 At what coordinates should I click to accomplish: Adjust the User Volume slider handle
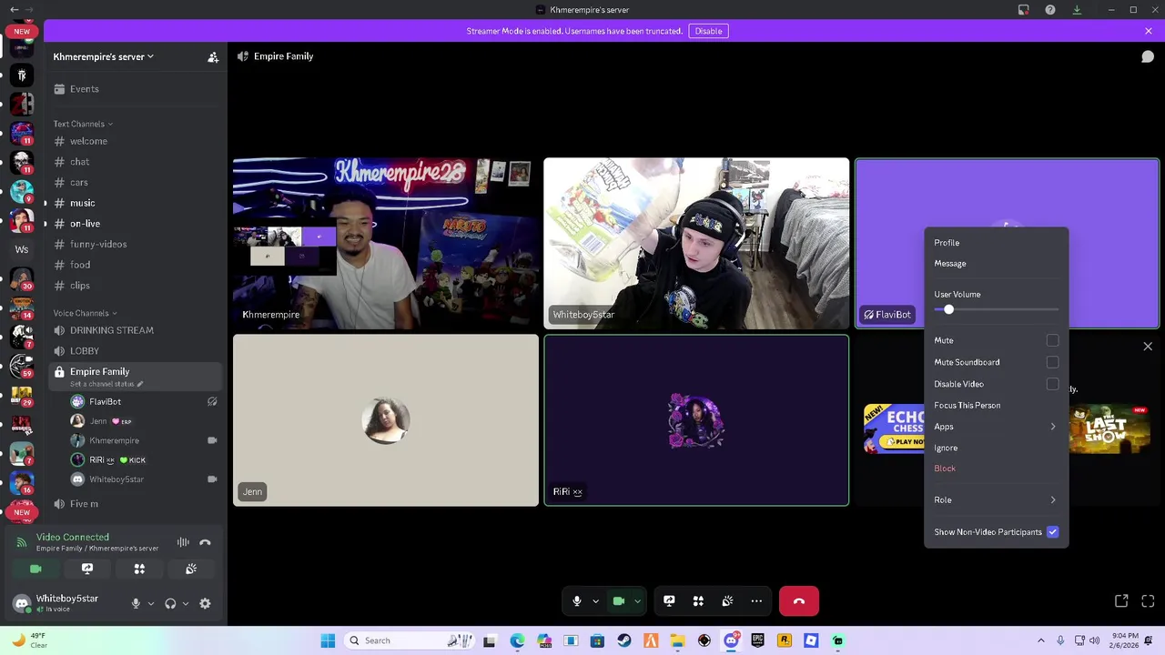click(948, 310)
